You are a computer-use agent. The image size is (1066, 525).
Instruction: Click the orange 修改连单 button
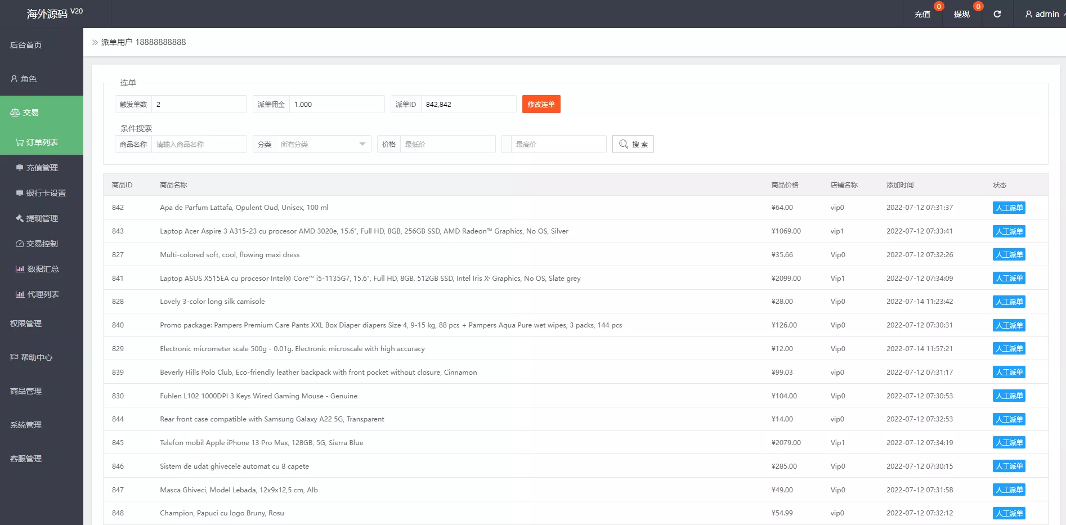coord(541,104)
